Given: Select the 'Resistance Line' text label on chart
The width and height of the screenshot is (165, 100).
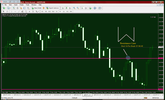Looking at the screenshot, I should pyautogui.click(x=128, y=43).
